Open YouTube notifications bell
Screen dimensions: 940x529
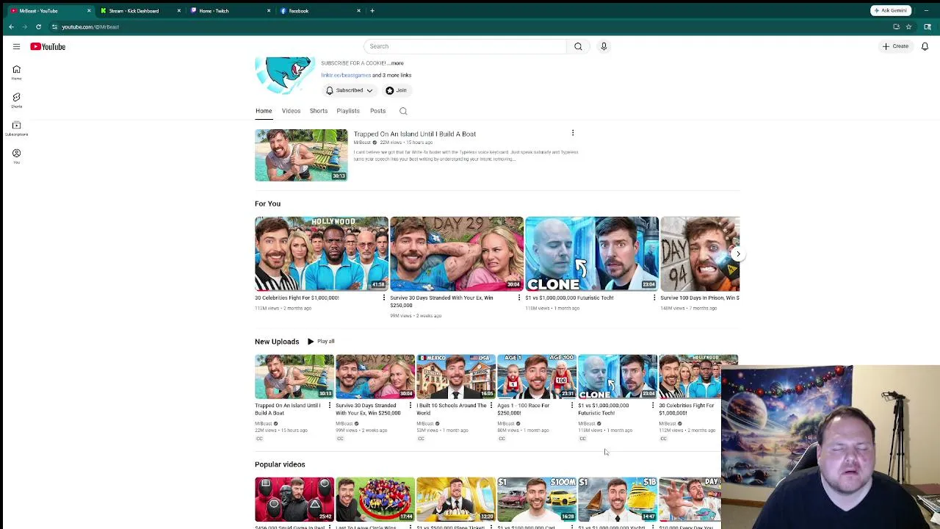925,46
